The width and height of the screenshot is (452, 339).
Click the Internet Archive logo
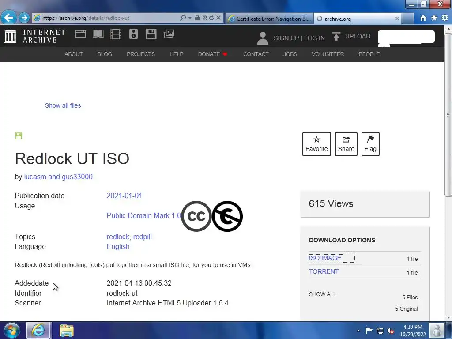pyautogui.click(x=35, y=36)
